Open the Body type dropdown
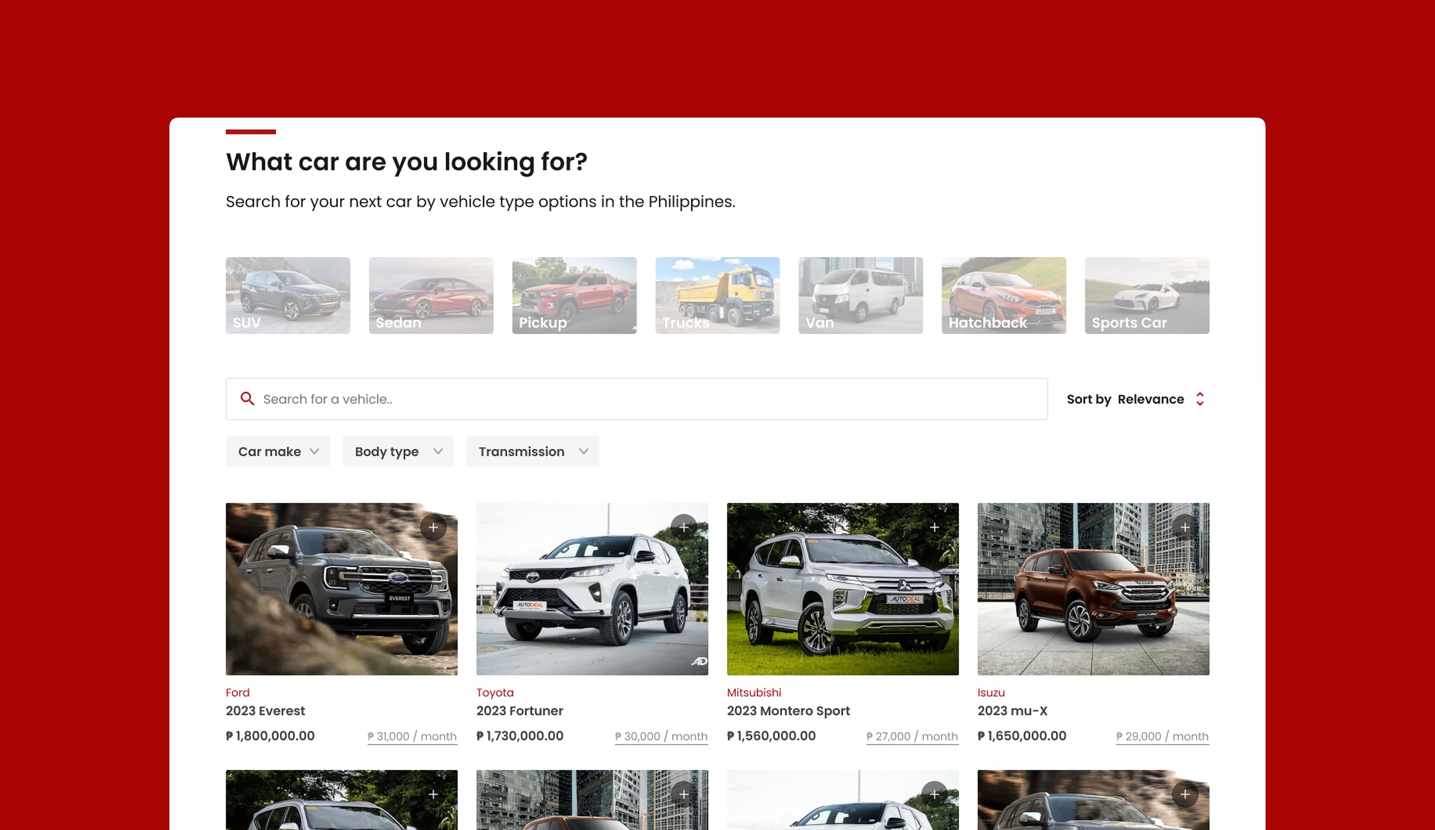 pos(398,451)
